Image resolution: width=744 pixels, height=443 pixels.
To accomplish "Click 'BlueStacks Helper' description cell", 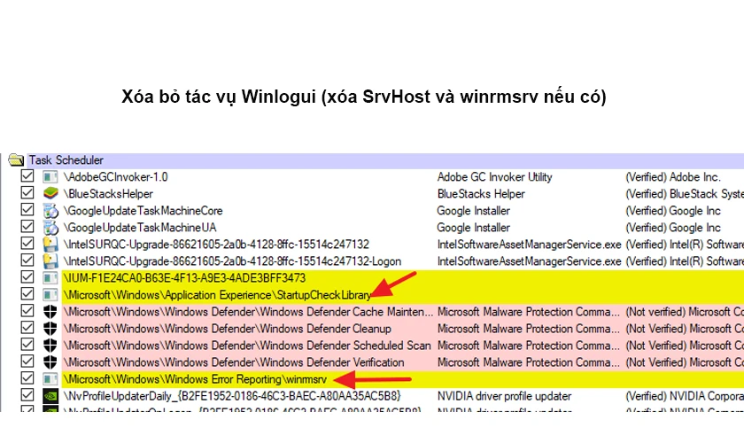I will (x=481, y=194).
